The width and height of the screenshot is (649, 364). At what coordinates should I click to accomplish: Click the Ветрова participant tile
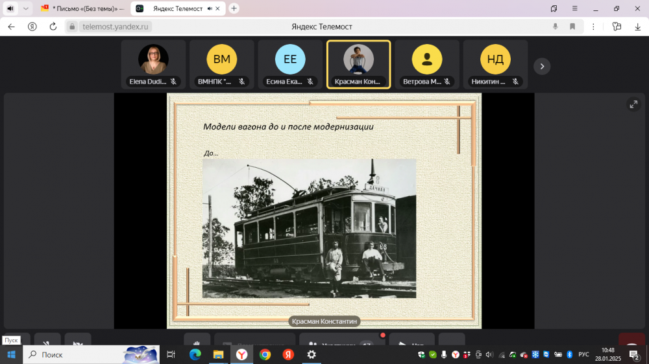pos(427,64)
